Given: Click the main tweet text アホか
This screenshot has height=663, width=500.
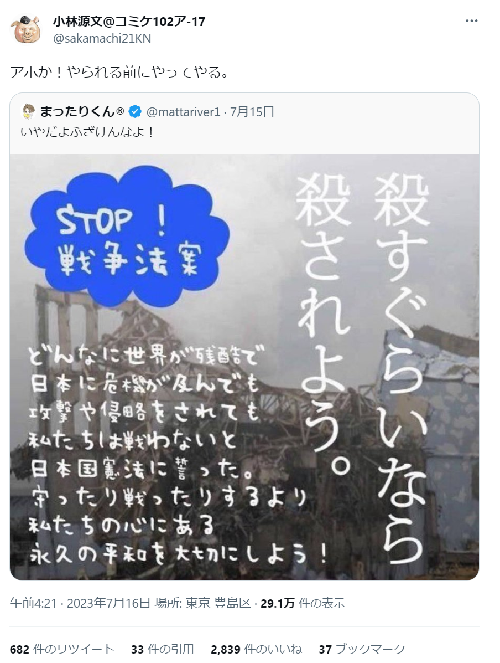Looking at the screenshot, I should pos(119,73).
